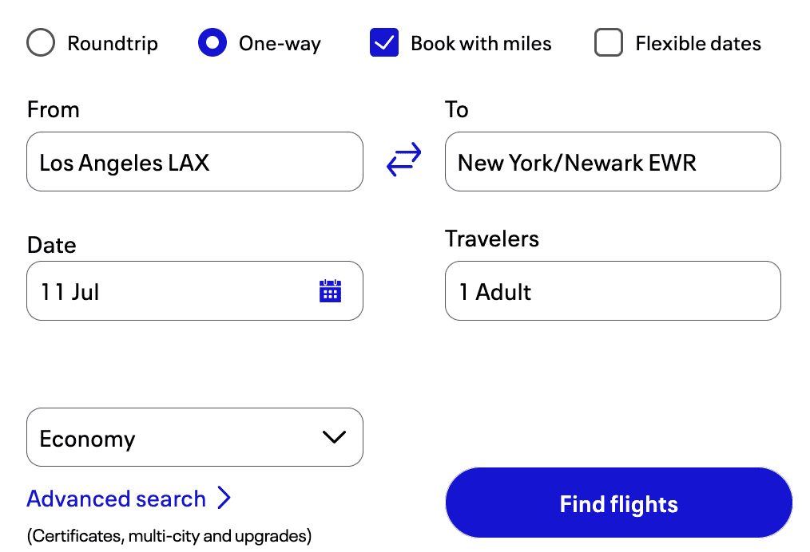Viewport: 810px width, 552px height.
Task: Click the Roundtrip text label
Action: coord(113,43)
